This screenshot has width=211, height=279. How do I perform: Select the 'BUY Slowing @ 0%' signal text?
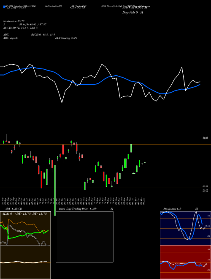pyautogui.click(x=66, y=38)
